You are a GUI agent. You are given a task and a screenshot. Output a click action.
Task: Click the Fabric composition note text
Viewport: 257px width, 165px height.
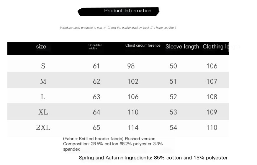(x=113, y=144)
